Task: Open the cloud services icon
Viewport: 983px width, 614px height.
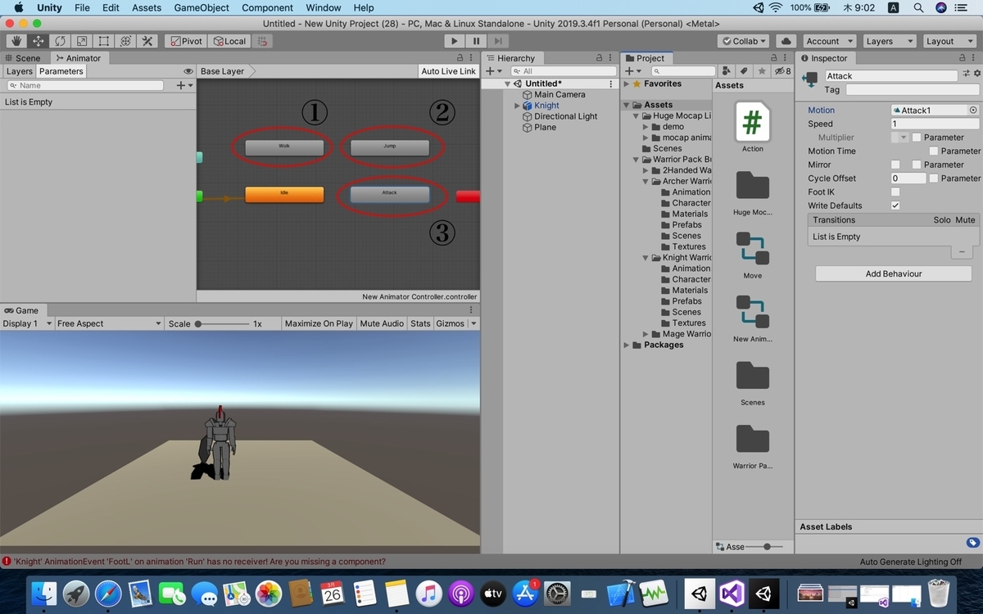Action: pyautogui.click(x=786, y=41)
